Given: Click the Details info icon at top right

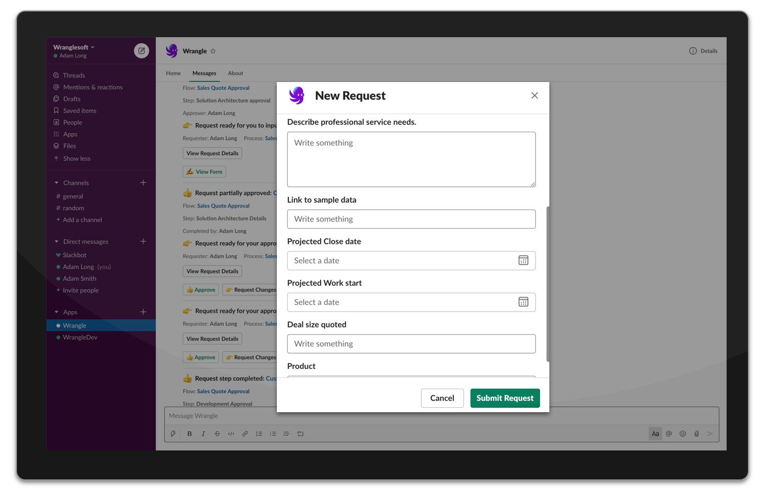Looking at the screenshot, I should 693,50.
